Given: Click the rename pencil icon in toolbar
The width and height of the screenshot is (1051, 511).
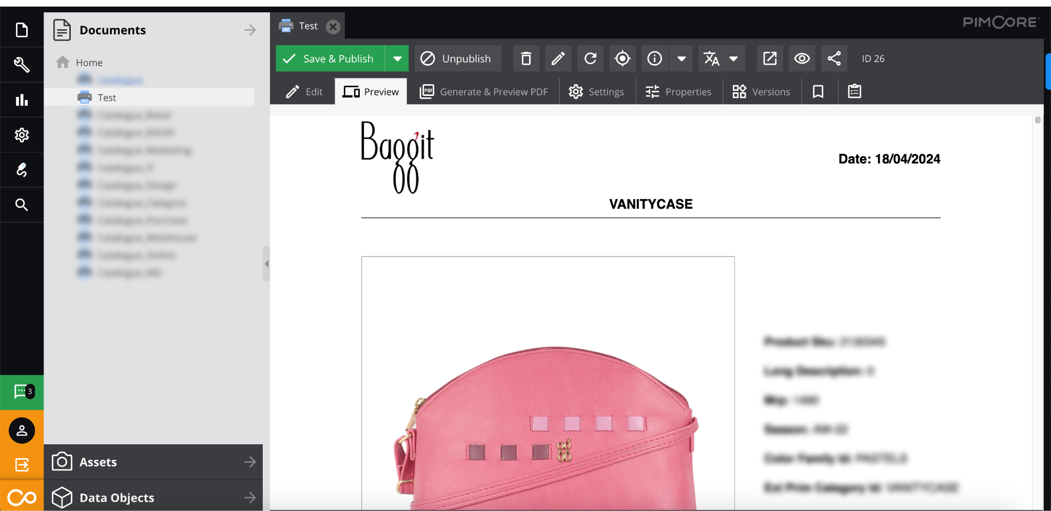Looking at the screenshot, I should click(558, 58).
